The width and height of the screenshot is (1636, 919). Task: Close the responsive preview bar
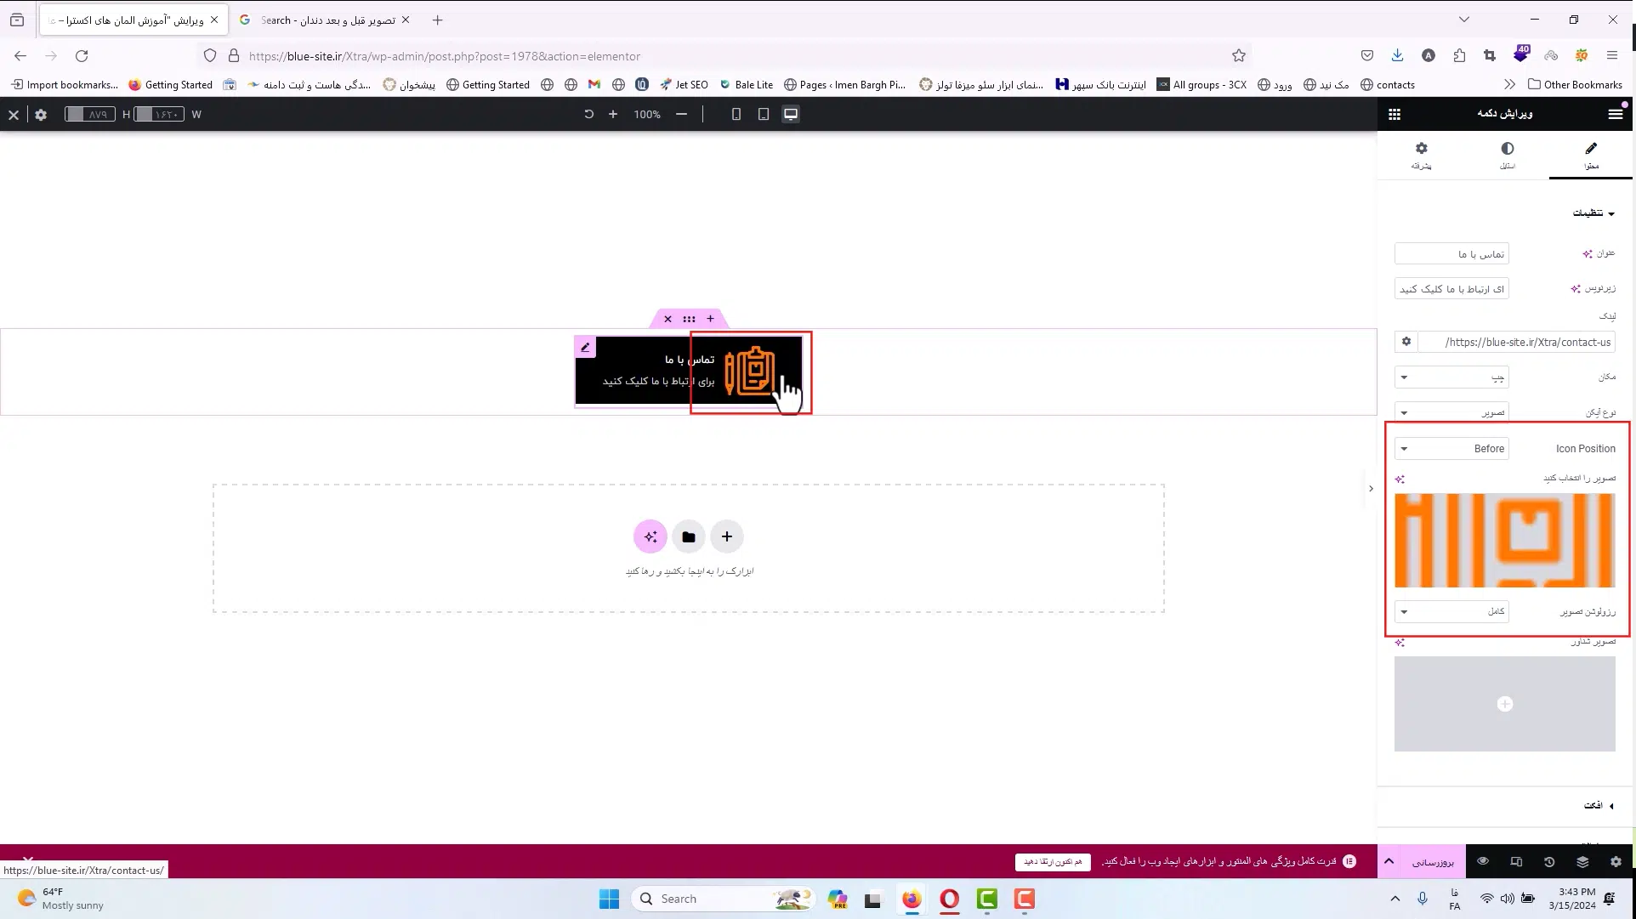[14, 115]
